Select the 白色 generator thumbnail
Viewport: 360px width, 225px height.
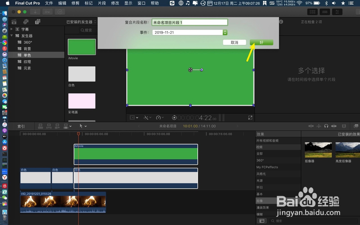click(x=82, y=74)
